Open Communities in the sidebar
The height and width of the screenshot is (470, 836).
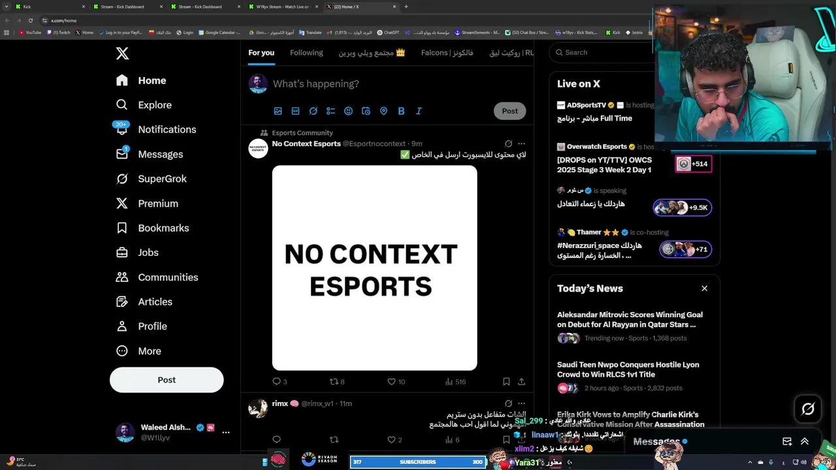[157, 277]
